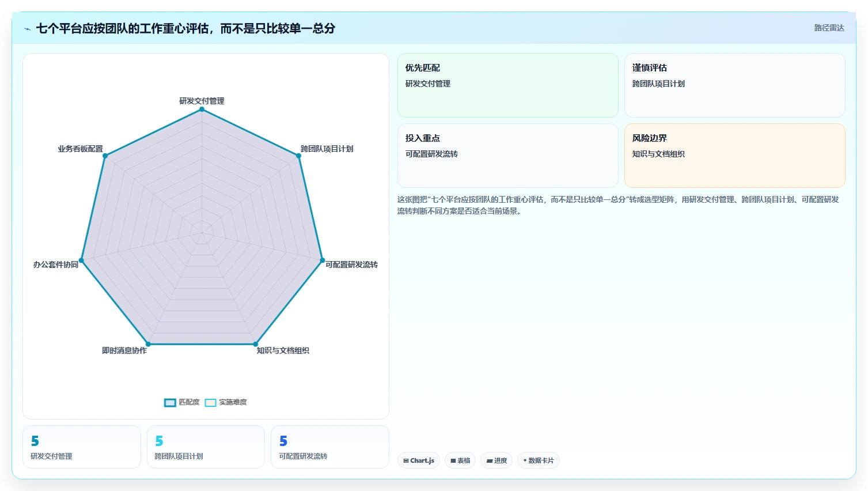Screen dimensions: 868x491
Task: Click the description paragraph starting 这张图把
Action: pos(618,205)
